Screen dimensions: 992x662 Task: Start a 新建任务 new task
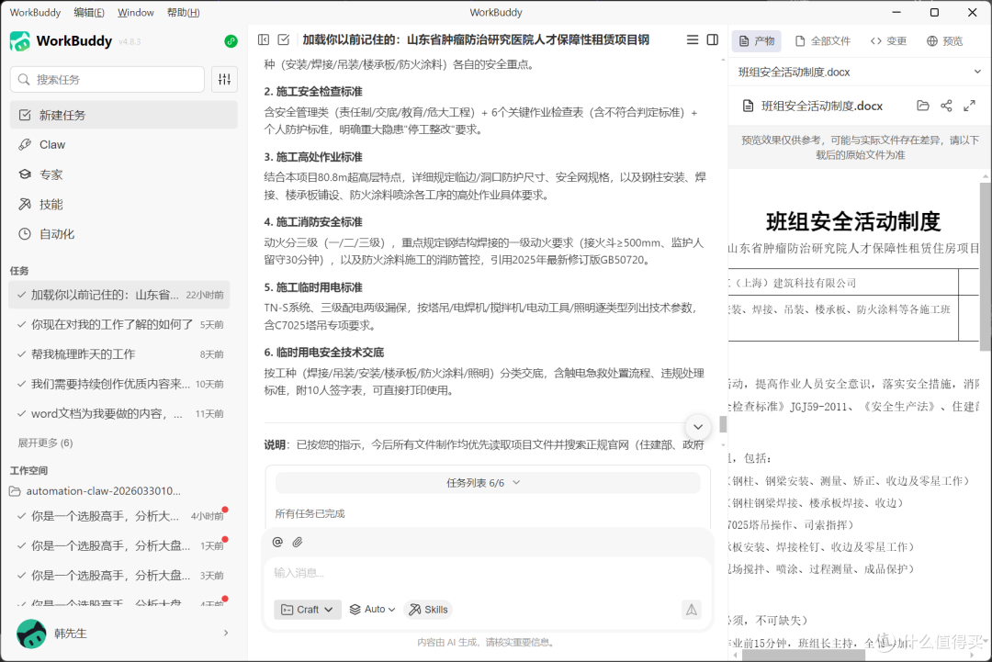[x=123, y=115]
